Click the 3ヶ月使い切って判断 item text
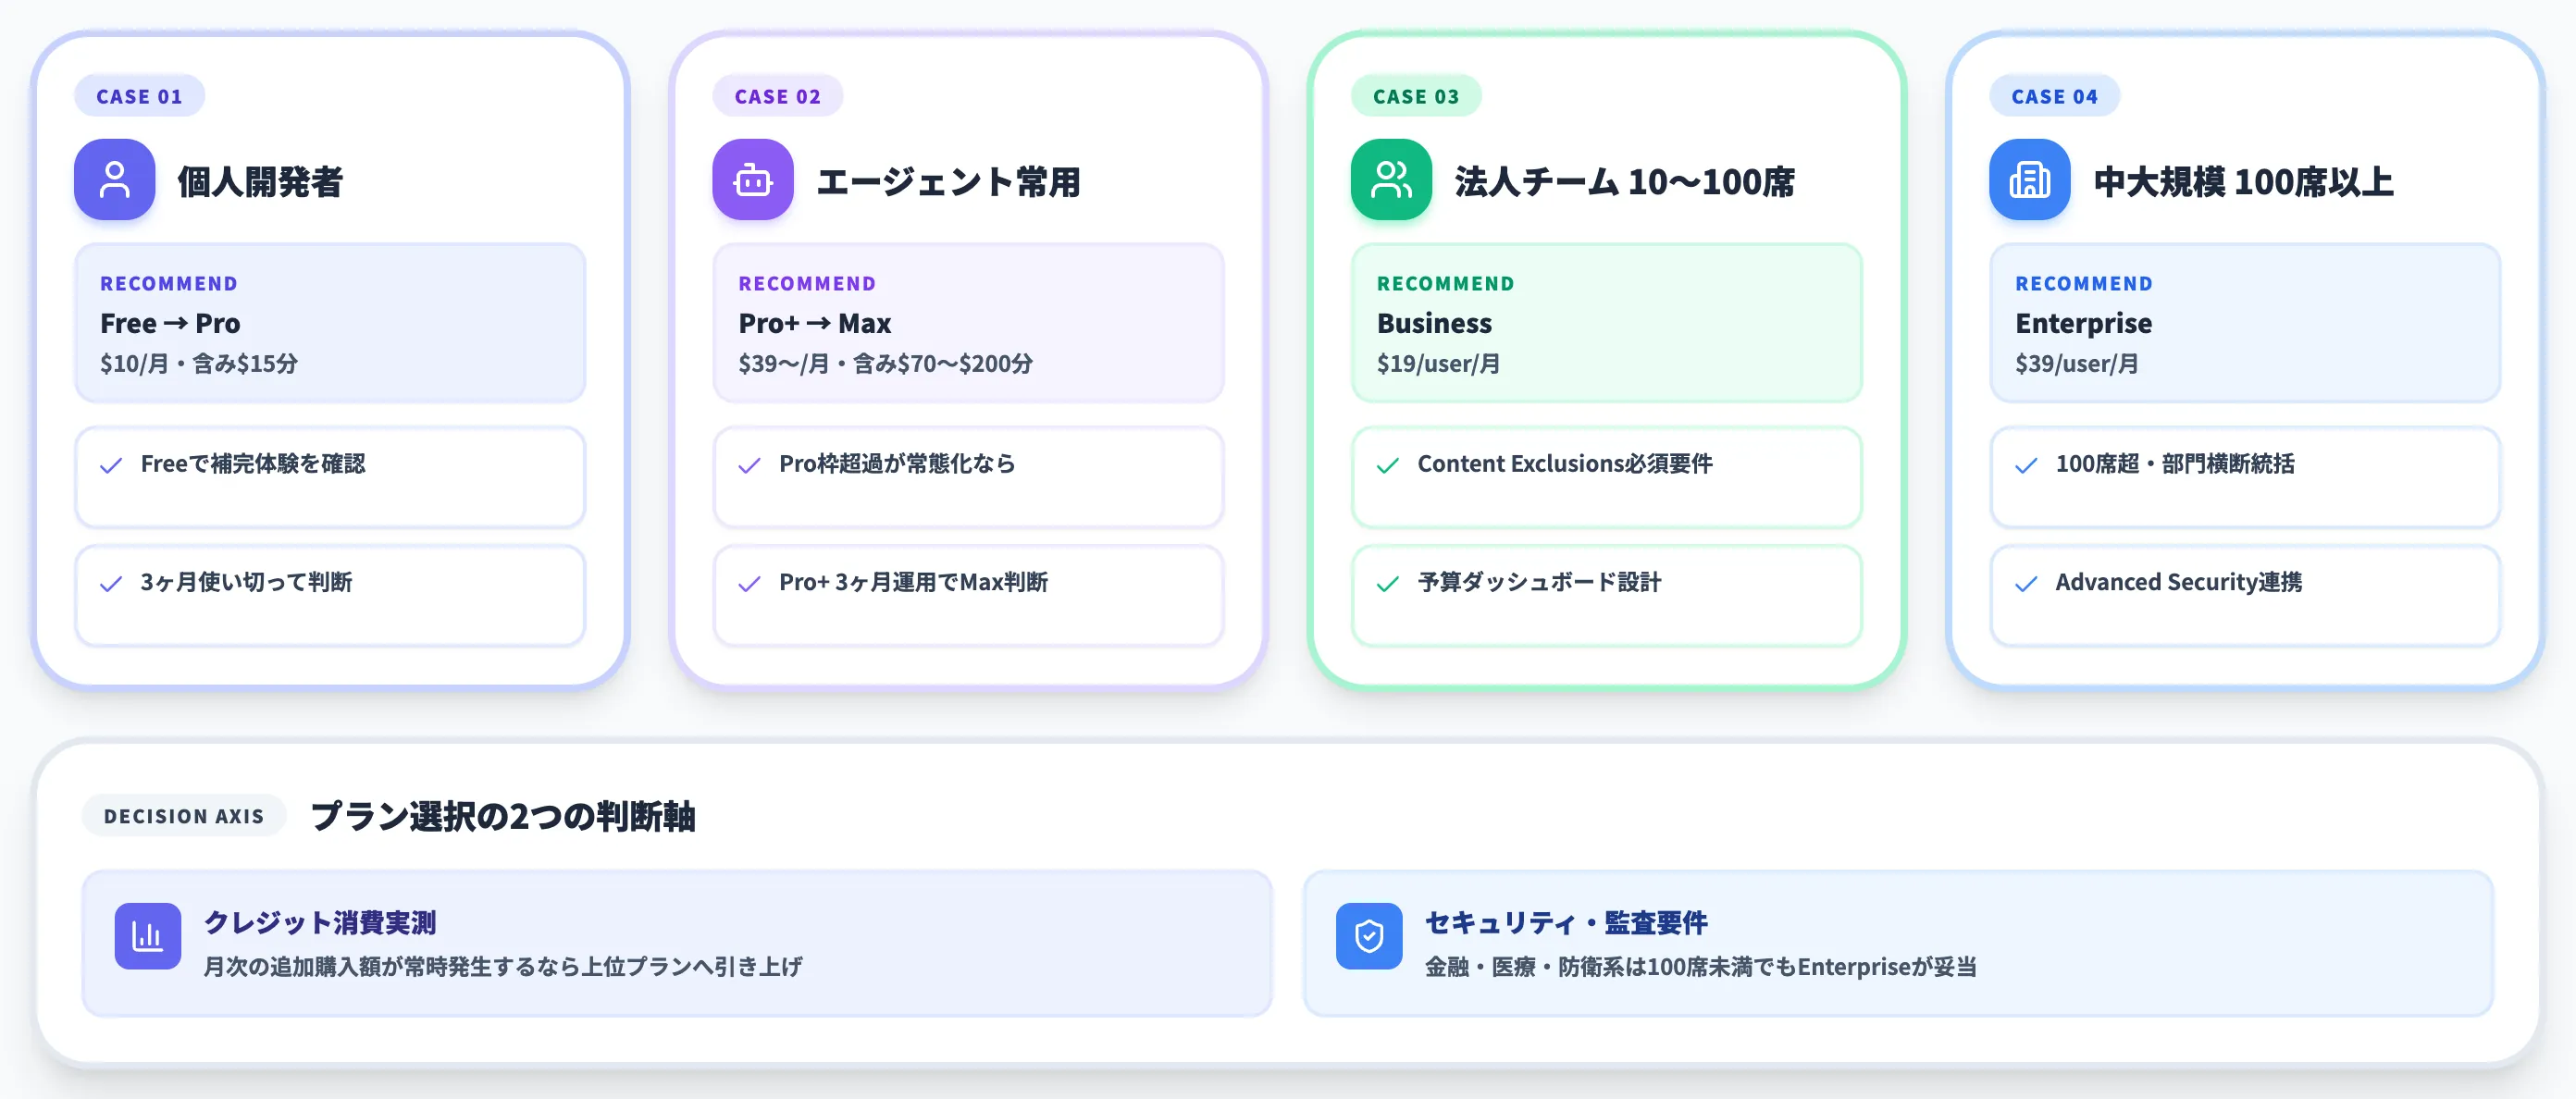Image resolution: width=2576 pixels, height=1099 pixels. coord(246,582)
